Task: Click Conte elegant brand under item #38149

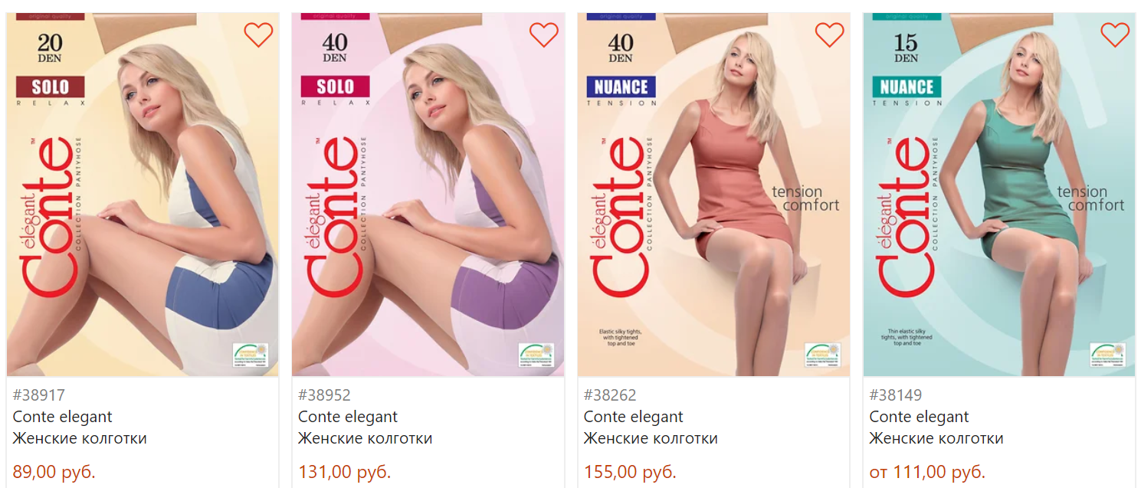Action: click(919, 417)
